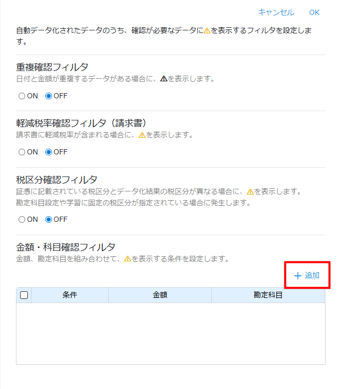The height and width of the screenshot is (389, 339).
Task: Click the キャンセル link
Action: coord(276,12)
